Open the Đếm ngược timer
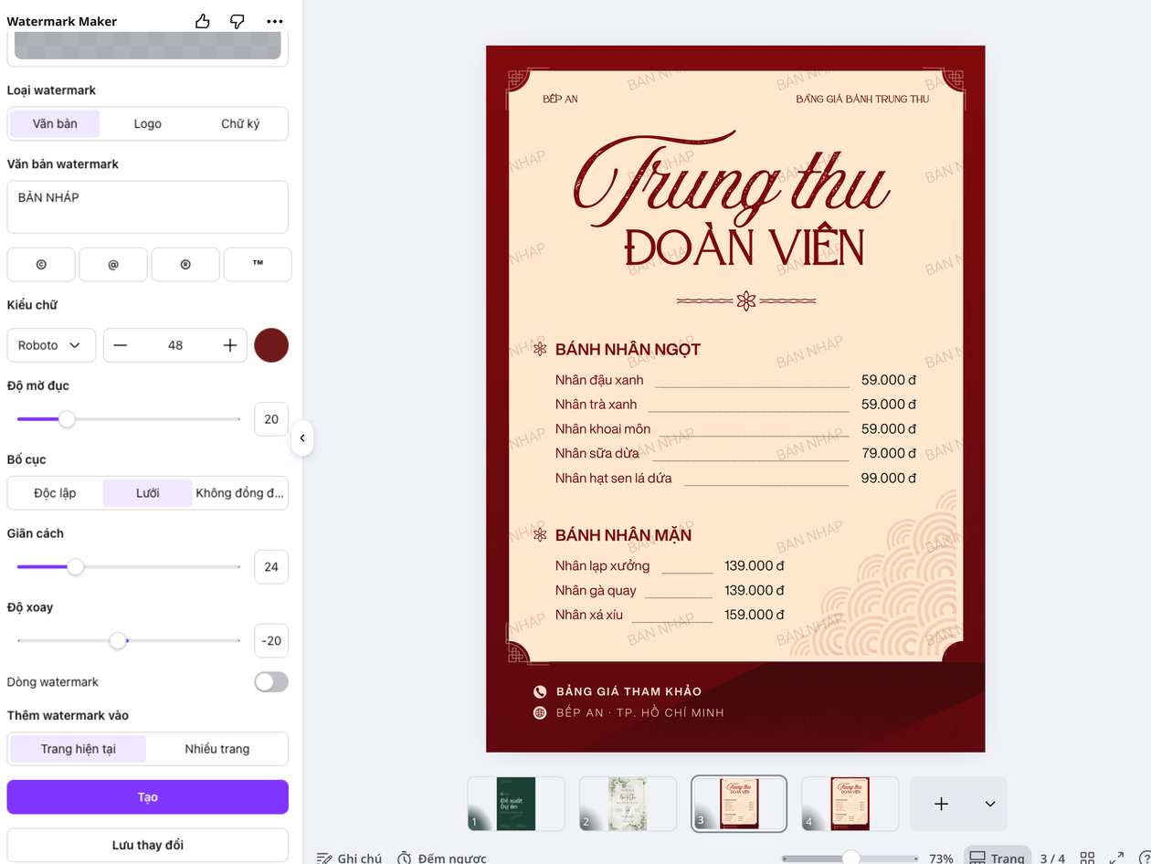The height and width of the screenshot is (864, 1151). pyautogui.click(x=441, y=858)
